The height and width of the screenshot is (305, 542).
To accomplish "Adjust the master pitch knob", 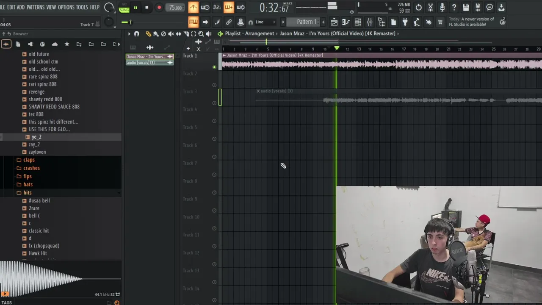I will [109, 22].
